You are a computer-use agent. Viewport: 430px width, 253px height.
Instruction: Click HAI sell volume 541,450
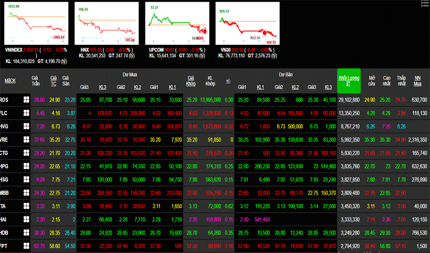tap(262, 219)
